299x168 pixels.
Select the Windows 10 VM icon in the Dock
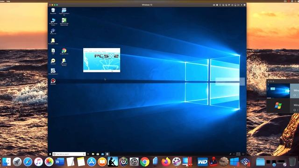(x=235, y=162)
